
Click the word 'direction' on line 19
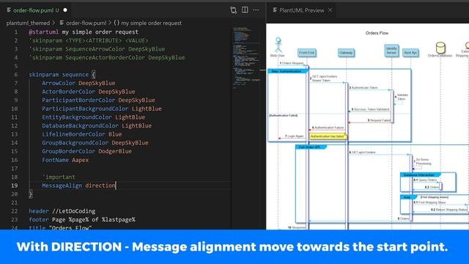pos(100,186)
